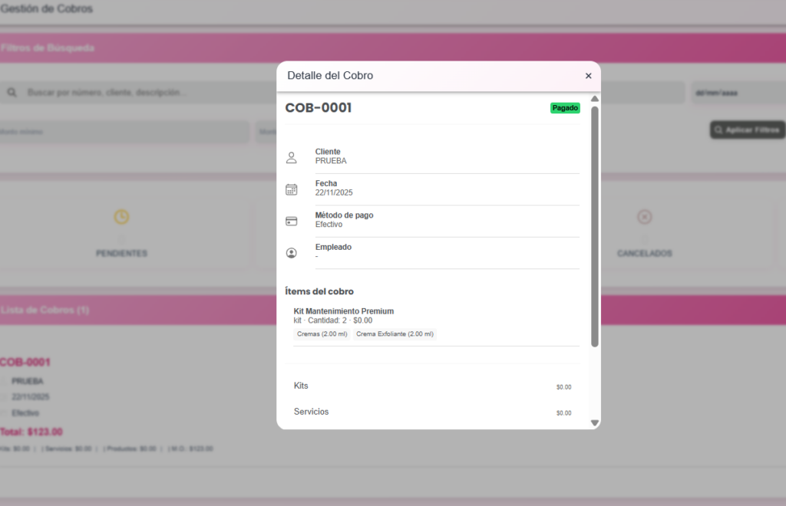Click the Pagado status badge

point(565,108)
